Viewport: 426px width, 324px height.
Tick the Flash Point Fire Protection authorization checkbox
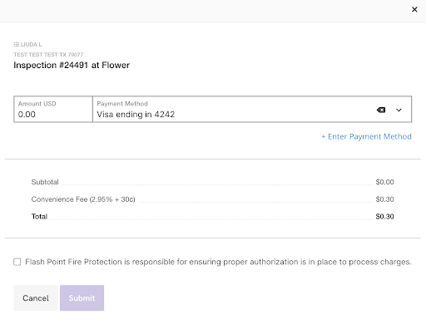[x=17, y=262]
